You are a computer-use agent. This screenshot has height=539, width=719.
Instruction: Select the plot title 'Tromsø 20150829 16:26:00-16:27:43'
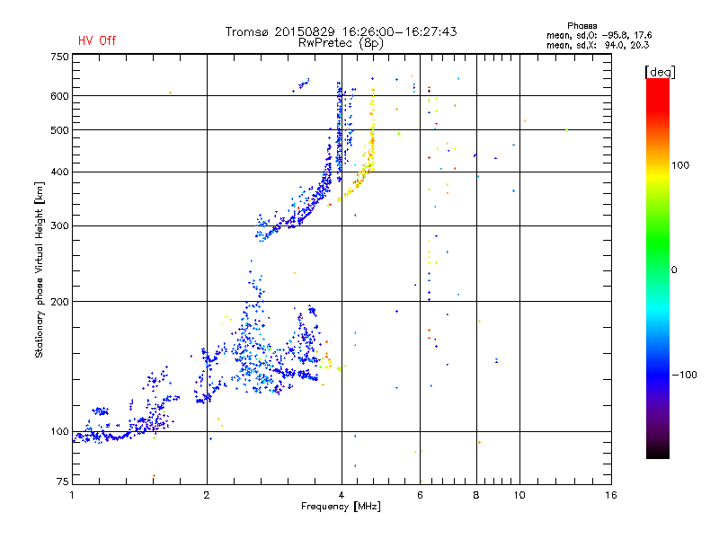coord(341,31)
